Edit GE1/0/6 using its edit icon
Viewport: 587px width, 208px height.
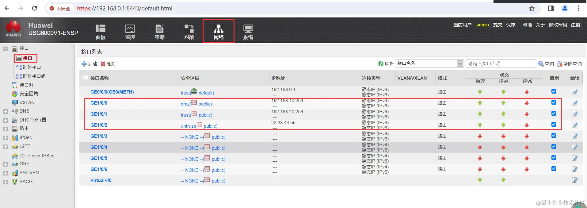coord(574,169)
